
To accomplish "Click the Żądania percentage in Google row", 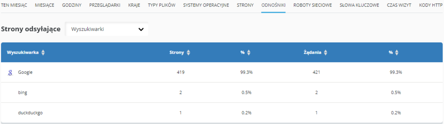I will pos(396,72).
